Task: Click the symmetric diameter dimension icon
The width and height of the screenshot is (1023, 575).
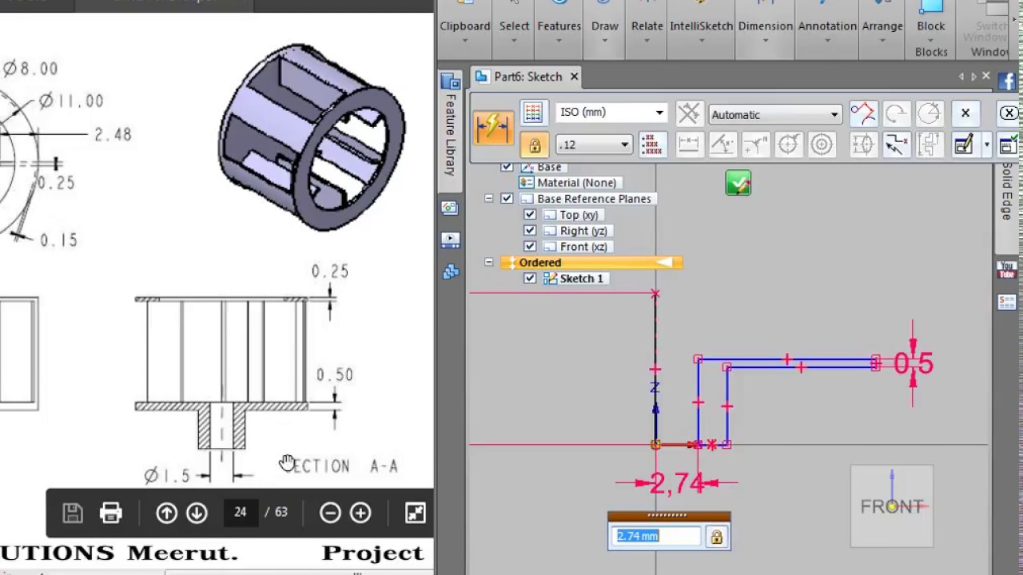Action: [863, 145]
